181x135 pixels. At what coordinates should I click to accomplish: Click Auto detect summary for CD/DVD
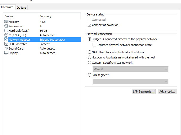pyautogui.click(x=47, y=35)
